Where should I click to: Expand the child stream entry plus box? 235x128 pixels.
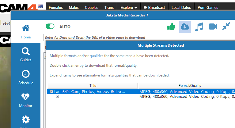[x=57, y=97]
